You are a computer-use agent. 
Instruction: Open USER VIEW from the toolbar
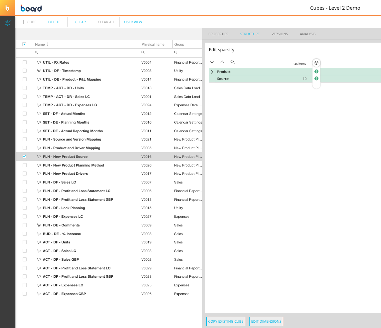(x=133, y=22)
